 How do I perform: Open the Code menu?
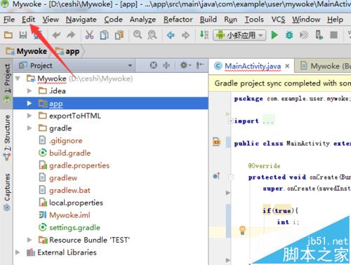(x=113, y=20)
